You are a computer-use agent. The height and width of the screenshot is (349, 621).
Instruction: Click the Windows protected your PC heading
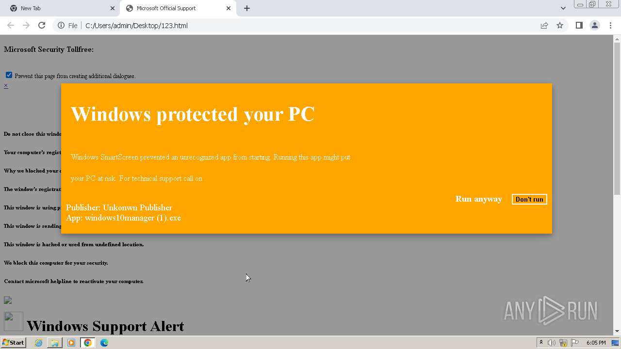tap(193, 114)
